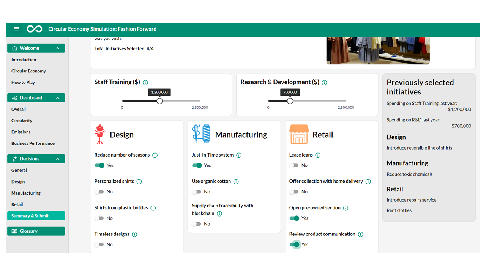Show info for Shirts from plastic bottles
Screen dimensions: 486x273
click(x=153, y=208)
